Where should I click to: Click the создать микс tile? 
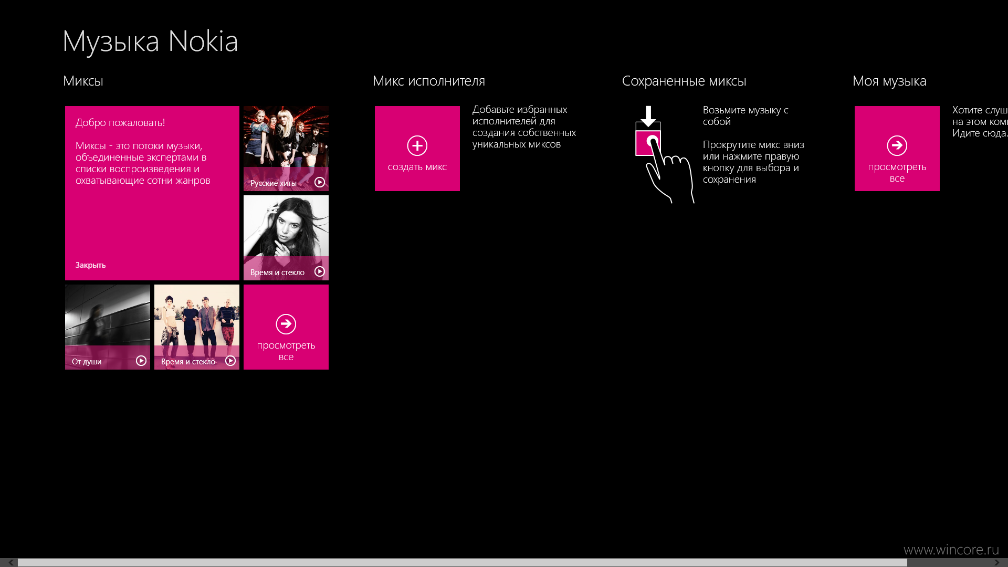417,149
